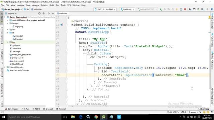The image size is (214, 120).
Task: Open the project structure icon in toolbar
Action: coord(190,9)
